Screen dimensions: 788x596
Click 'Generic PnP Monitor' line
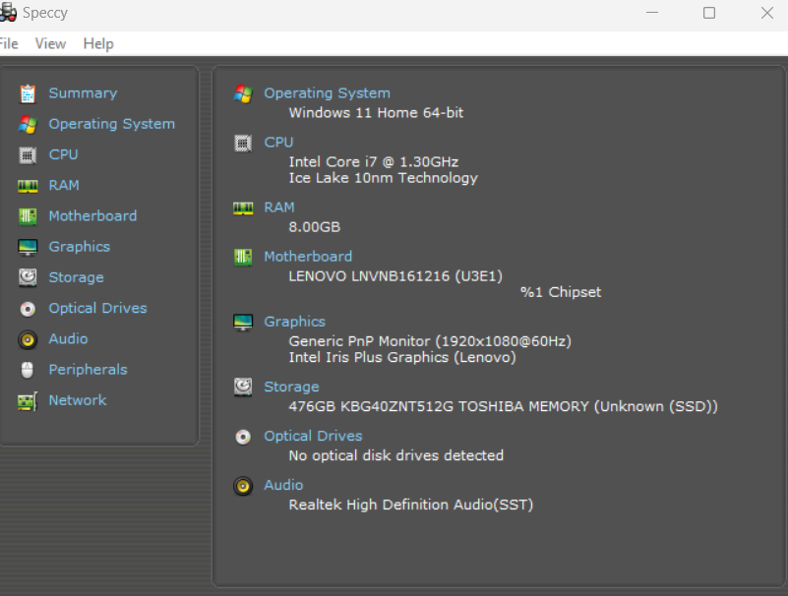coord(430,341)
